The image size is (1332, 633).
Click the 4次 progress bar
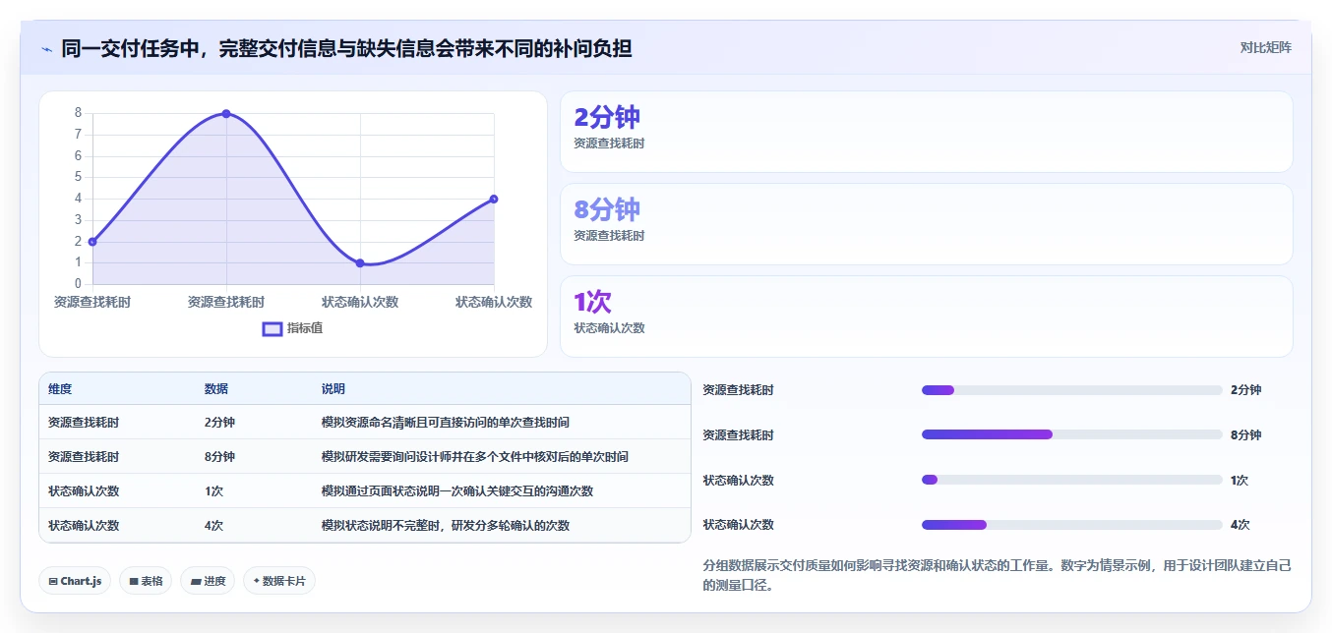tap(1071, 525)
